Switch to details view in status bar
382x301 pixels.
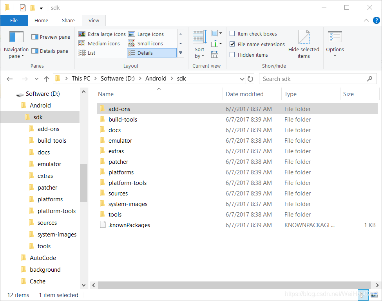coord(363,295)
